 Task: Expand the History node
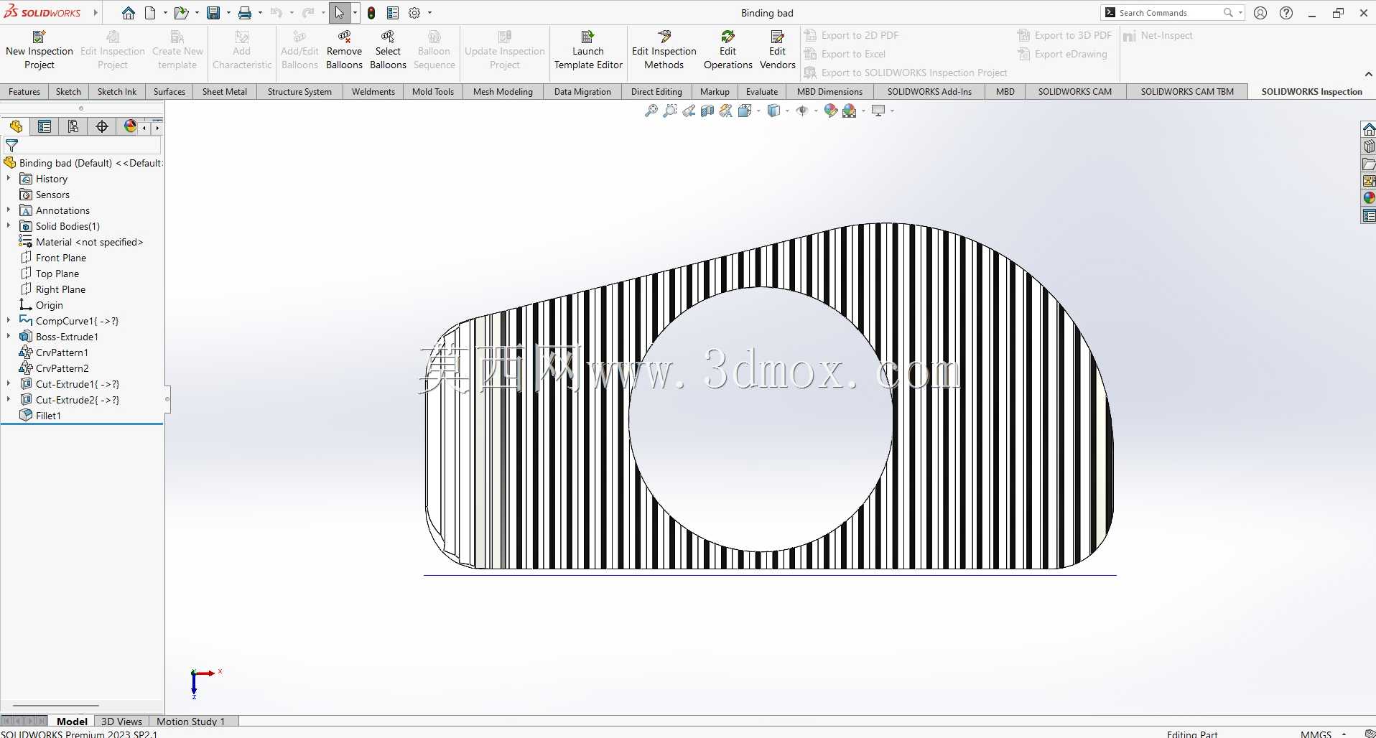9,178
